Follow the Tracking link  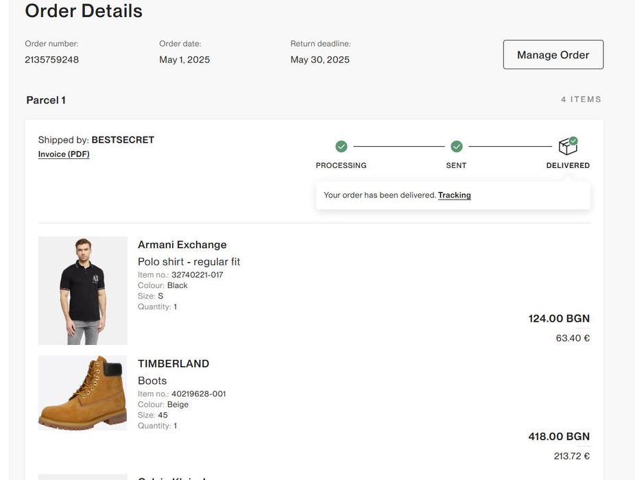[x=455, y=195]
